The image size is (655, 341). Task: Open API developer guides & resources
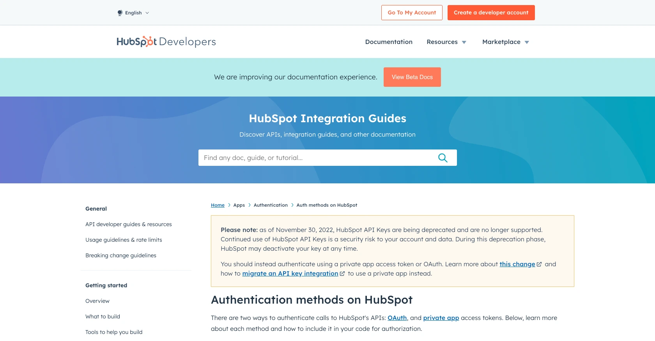pos(129,224)
